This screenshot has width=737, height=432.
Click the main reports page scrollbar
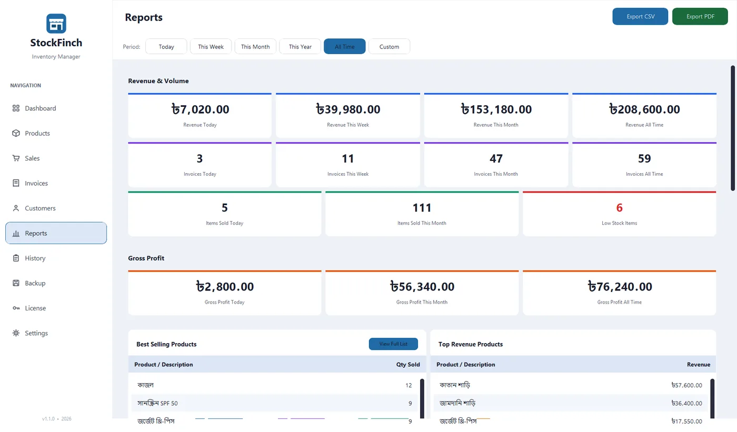click(733, 128)
